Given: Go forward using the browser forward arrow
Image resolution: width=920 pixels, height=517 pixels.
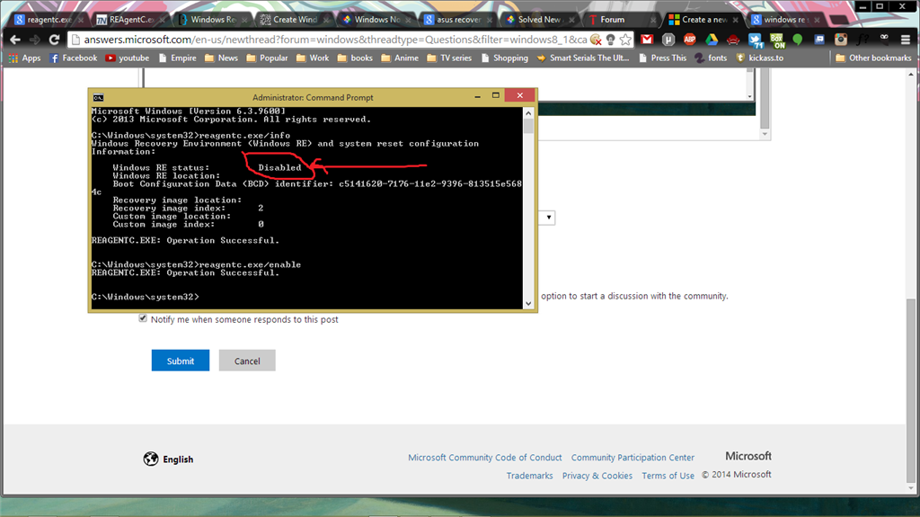Looking at the screenshot, I should click(x=35, y=40).
